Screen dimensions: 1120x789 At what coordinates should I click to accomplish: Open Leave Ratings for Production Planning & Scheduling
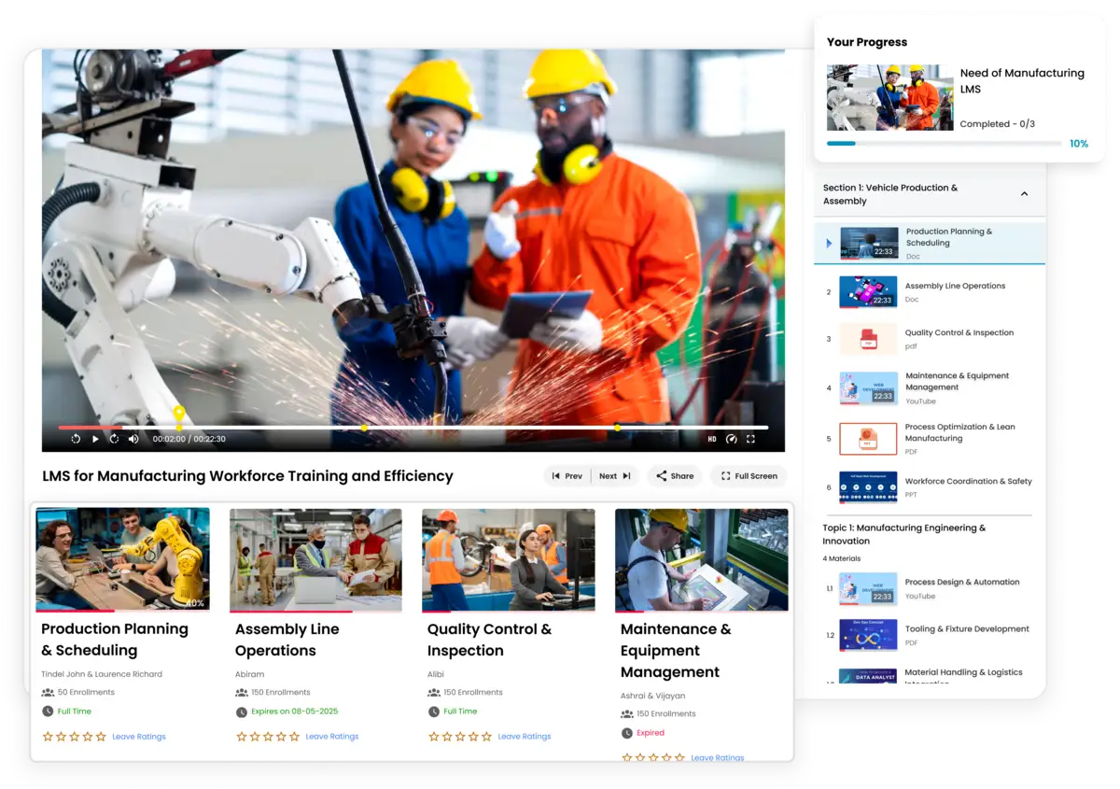point(139,736)
